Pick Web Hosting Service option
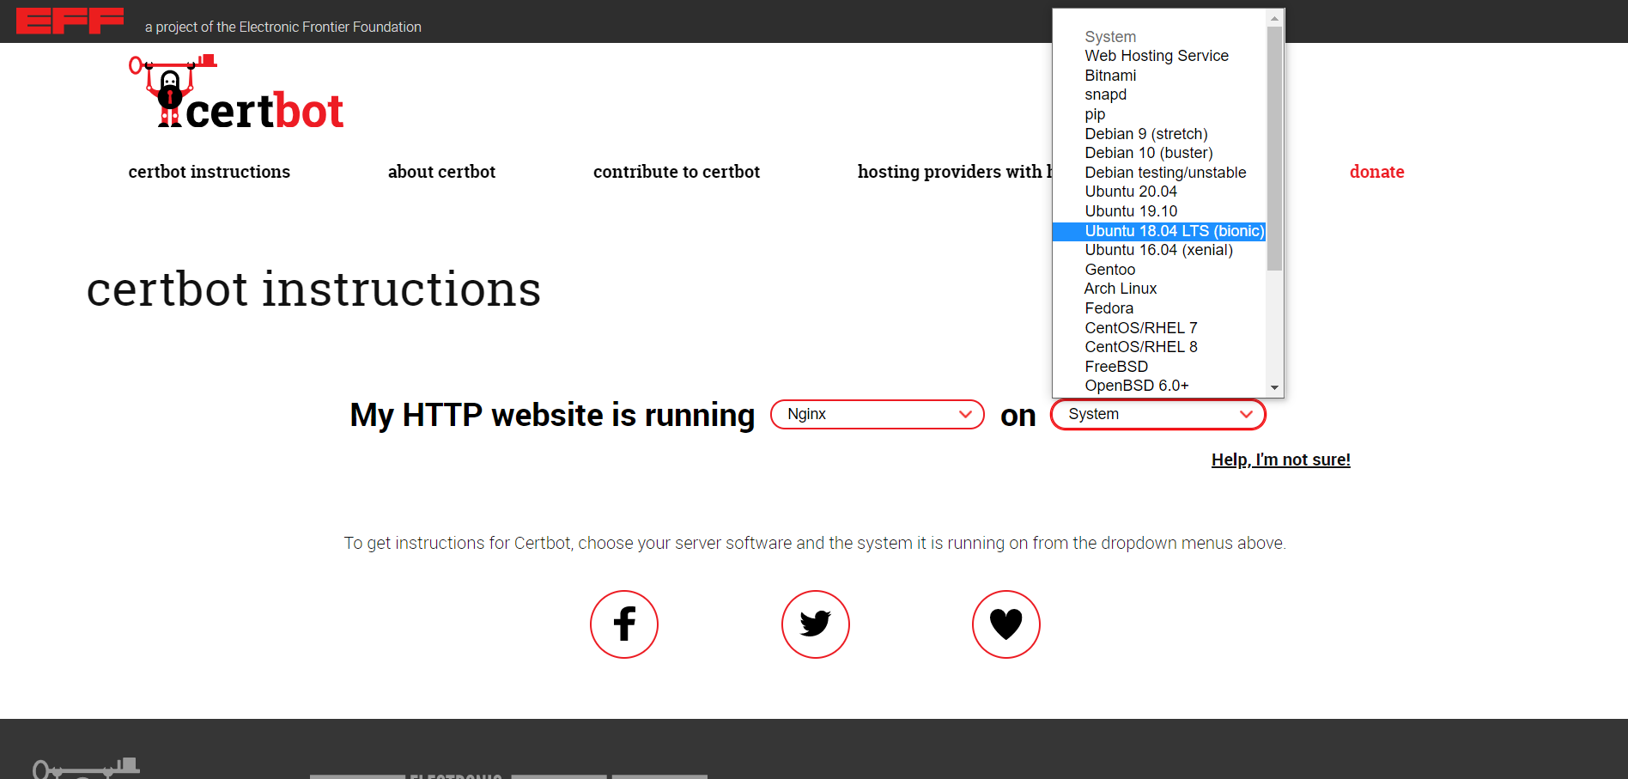 click(x=1156, y=56)
